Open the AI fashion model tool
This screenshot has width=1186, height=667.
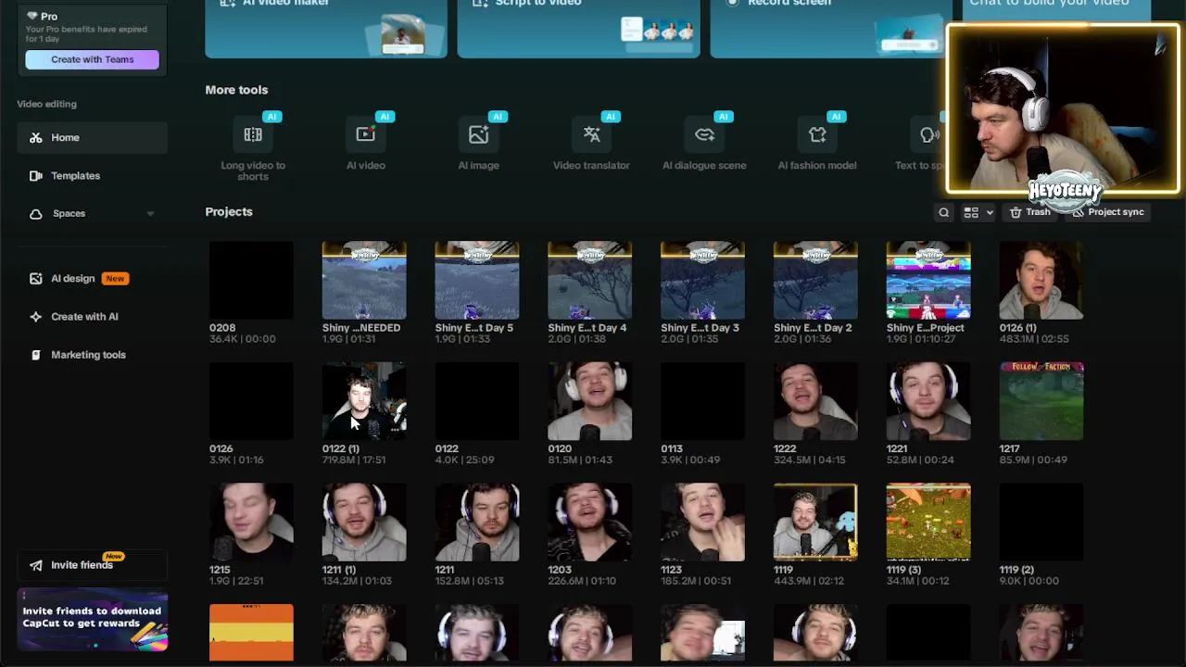817,144
